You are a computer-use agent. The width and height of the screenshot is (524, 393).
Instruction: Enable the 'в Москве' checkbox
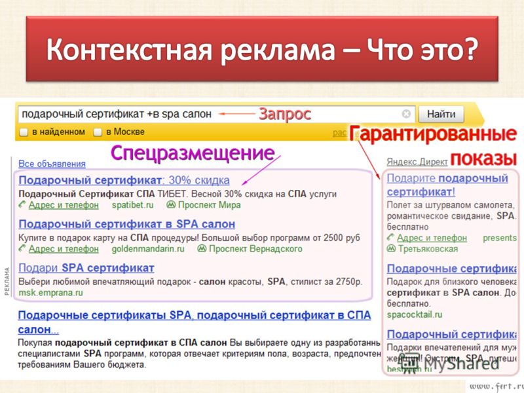(97, 132)
